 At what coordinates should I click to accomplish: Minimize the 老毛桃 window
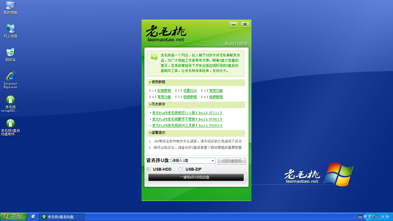click(x=234, y=24)
